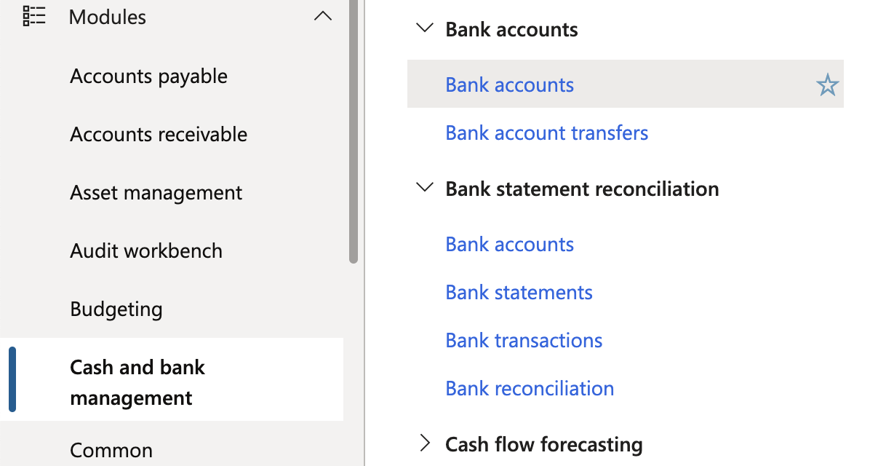Open the Bank reconciliation link
Screen dimensions: 886x466
(530, 388)
